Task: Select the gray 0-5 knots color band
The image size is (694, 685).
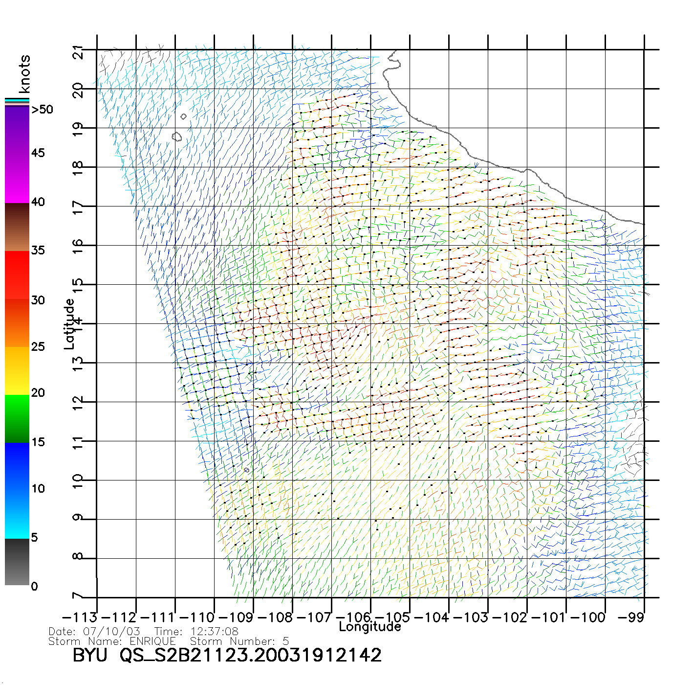Action: (17, 563)
